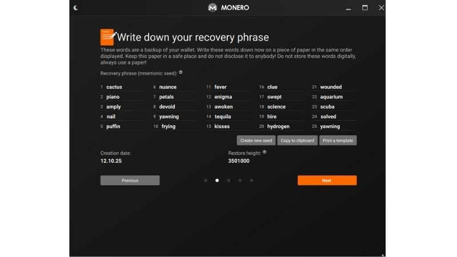Select the fifth wizard page dot
Image resolution: width=457 pixels, height=257 pixels.
pyautogui.click(x=251, y=180)
